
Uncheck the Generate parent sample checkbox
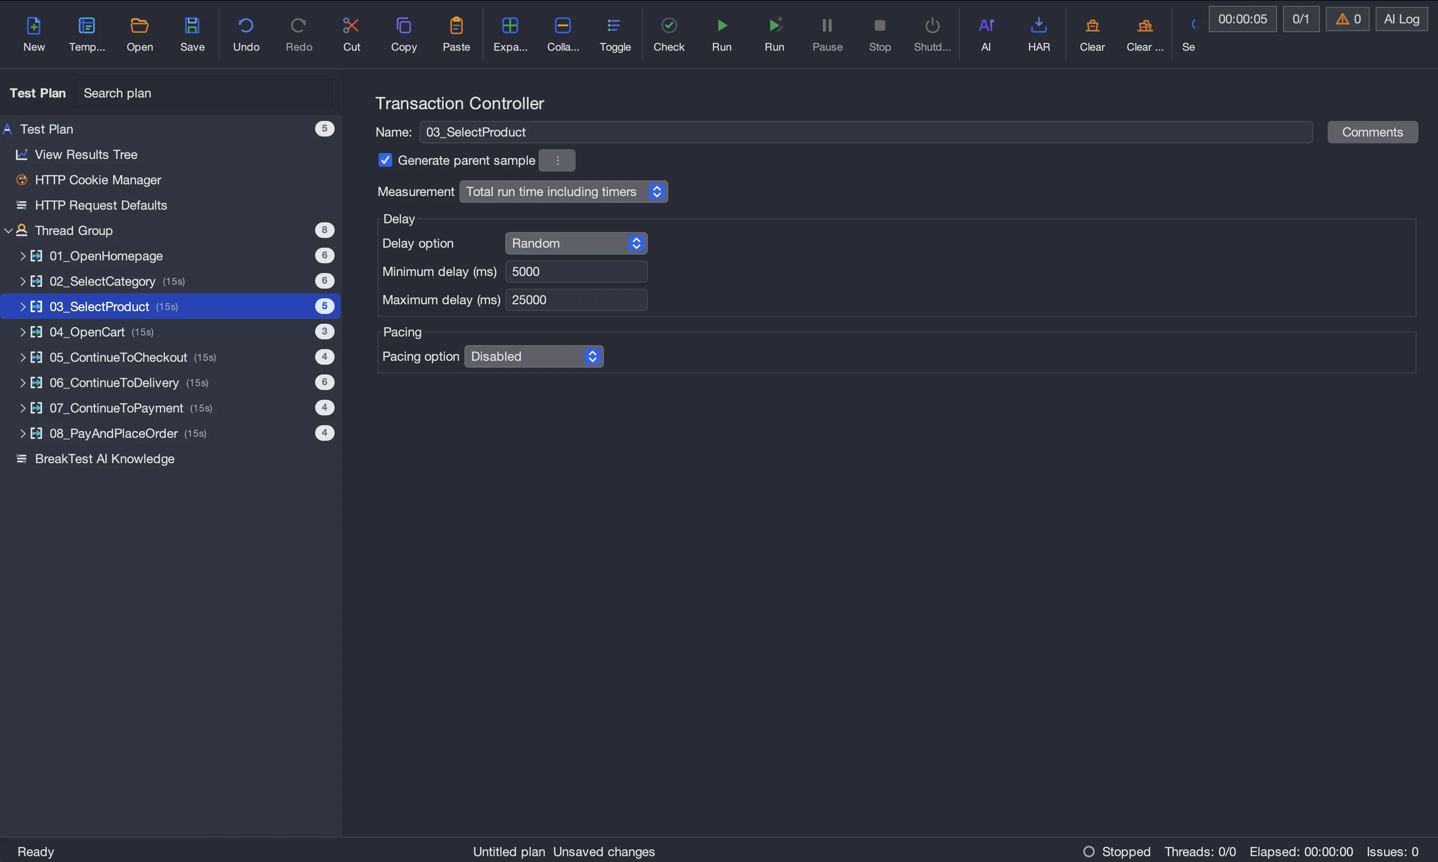pyautogui.click(x=385, y=160)
